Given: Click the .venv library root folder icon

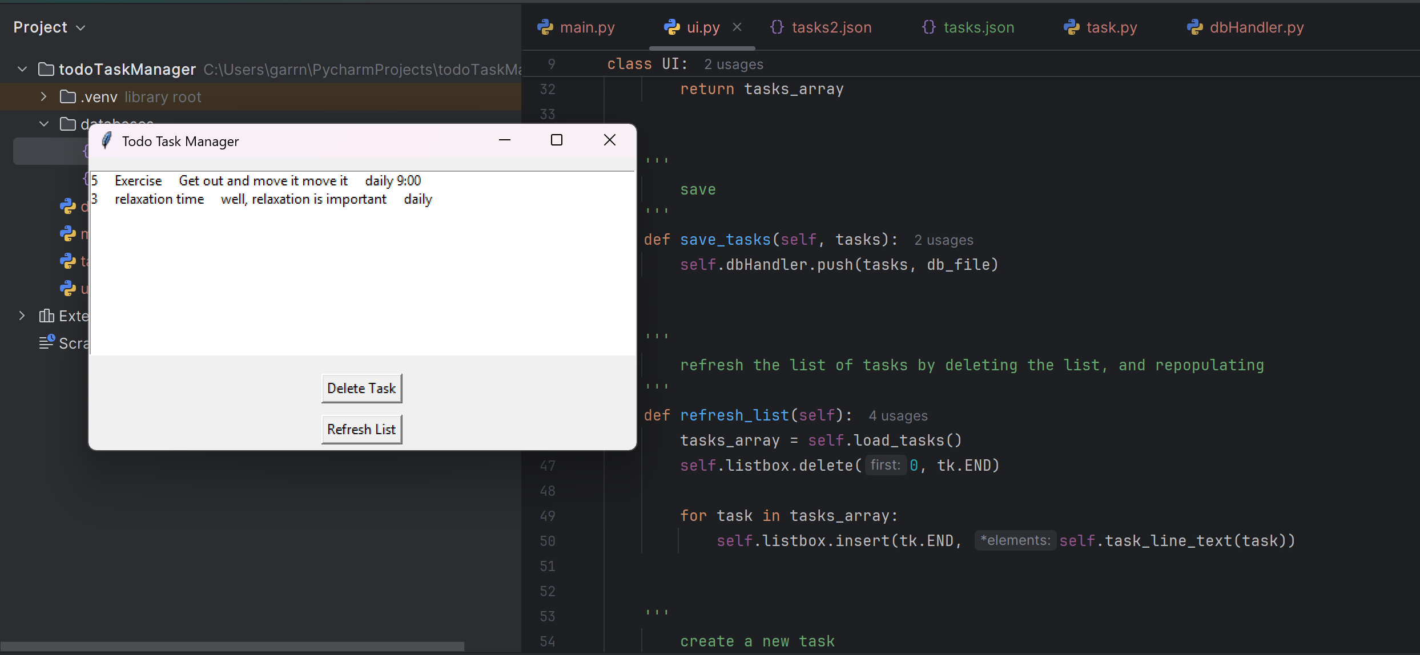Looking at the screenshot, I should [x=67, y=96].
